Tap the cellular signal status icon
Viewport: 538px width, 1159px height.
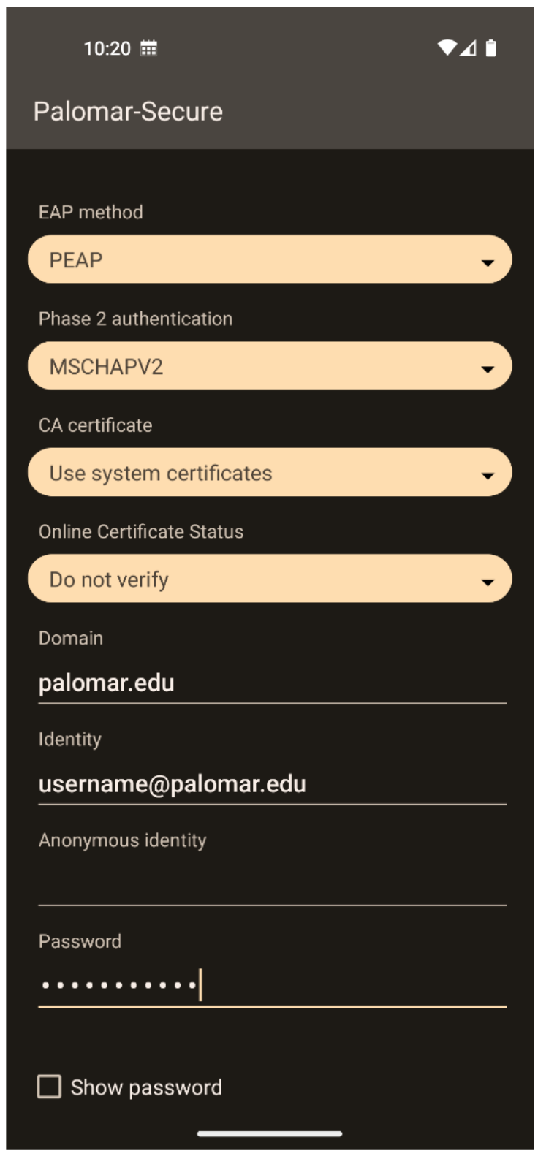(469, 48)
